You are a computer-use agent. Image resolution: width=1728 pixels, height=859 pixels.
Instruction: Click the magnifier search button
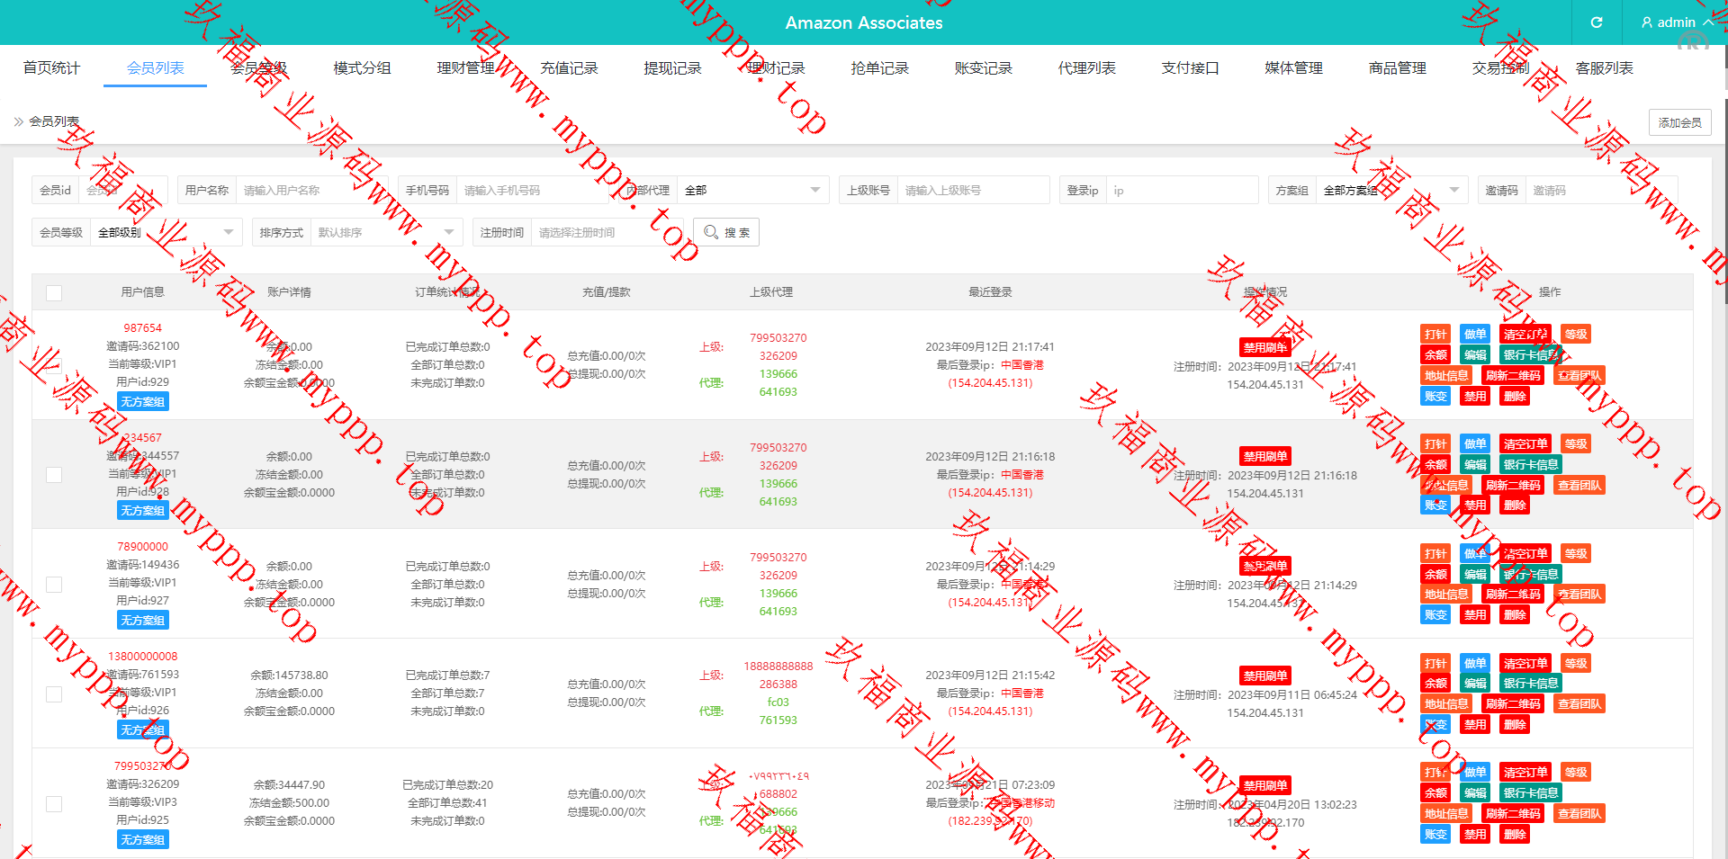[x=726, y=232]
